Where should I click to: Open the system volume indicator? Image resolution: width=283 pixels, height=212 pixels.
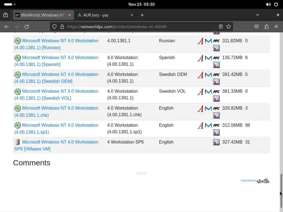[268, 4]
